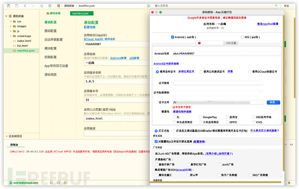The height and width of the screenshot is (189, 299).
Task: Click the star bookmark icon
Action: tap(42, 6)
